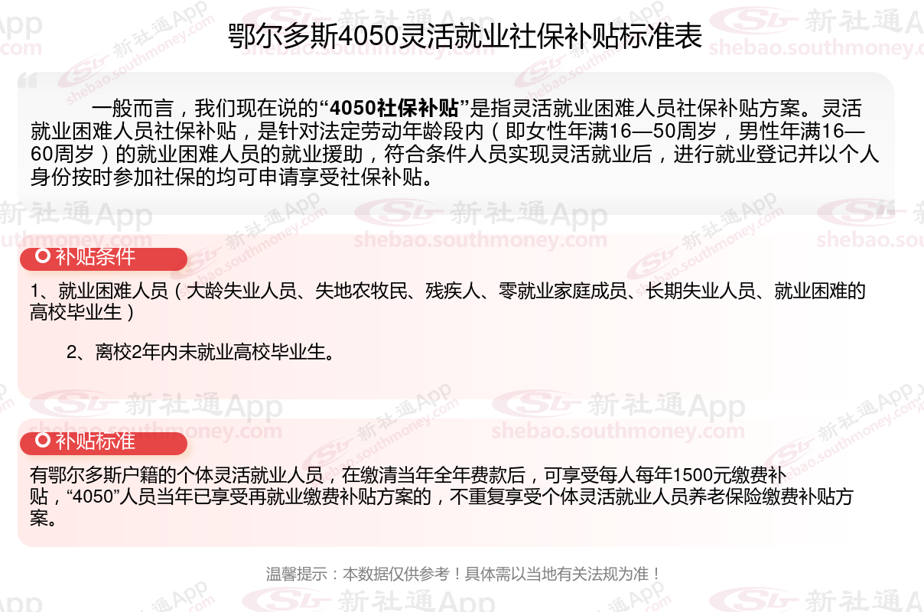Click the 1500元缴费补贴 standard sentence

point(441,496)
